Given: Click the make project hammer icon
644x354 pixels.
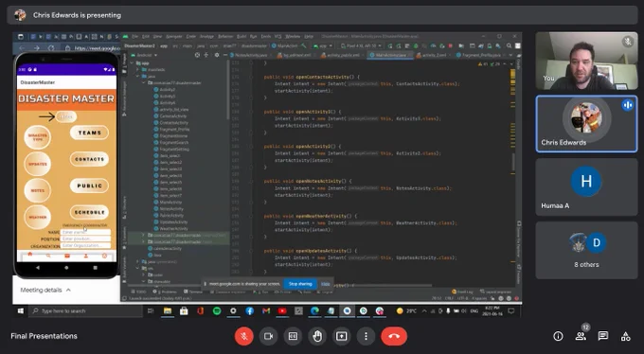Looking at the screenshot, I should click(304, 46).
